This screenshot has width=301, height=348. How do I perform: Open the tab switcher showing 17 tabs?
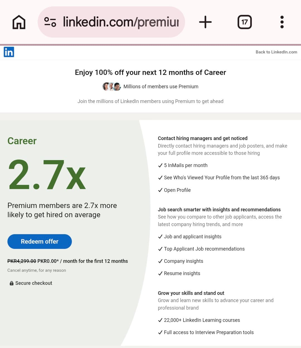click(x=244, y=22)
